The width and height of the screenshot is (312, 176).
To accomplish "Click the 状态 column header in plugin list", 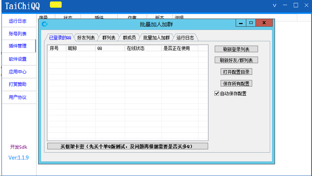I will point(68,17).
